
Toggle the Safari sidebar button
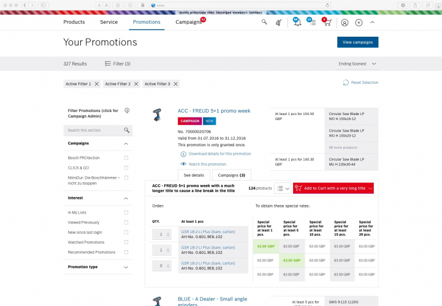point(44,5)
